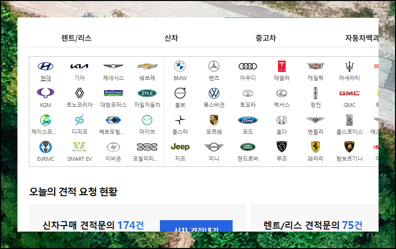Open the DPECO (디피코) logo
The height and width of the screenshot is (249, 396).
tap(79, 120)
